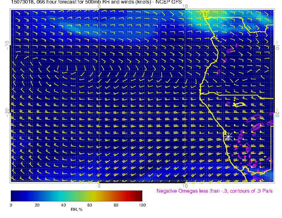Click the colorbar tick label "20"

[x=37, y=205]
